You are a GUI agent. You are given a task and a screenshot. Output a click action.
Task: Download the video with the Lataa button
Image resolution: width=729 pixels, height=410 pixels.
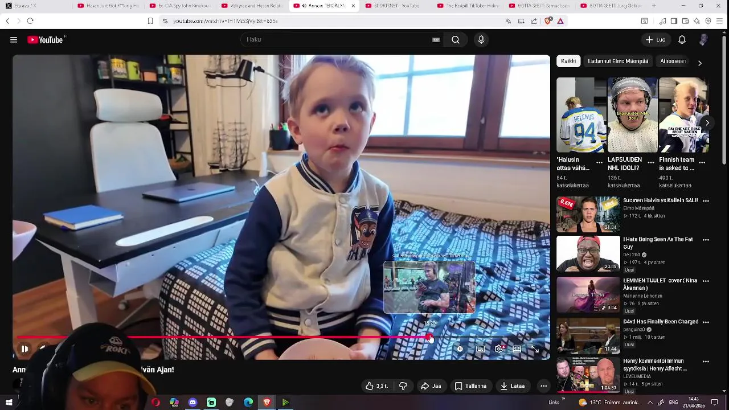[513, 386]
